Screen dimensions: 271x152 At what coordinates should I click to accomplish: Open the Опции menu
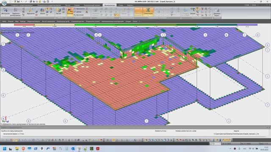pos(128,22)
